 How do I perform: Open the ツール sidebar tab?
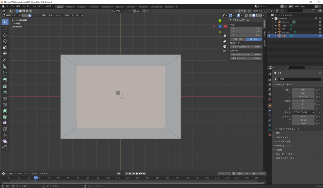click(x=265, y=33)
